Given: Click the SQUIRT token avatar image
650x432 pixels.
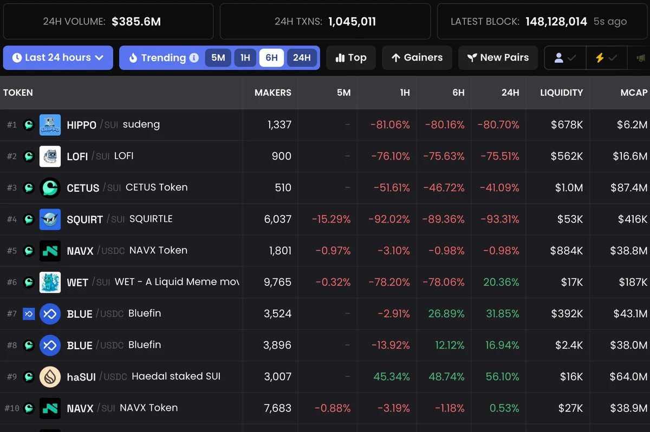Looking at the screenshot, I should [50, 219].
